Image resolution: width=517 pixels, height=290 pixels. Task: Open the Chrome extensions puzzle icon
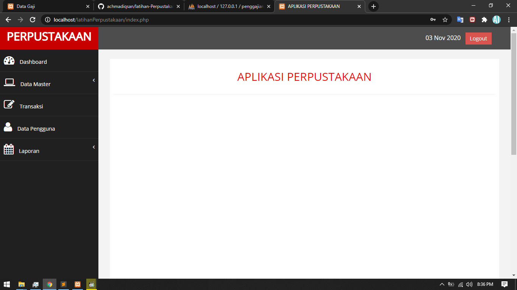point(484,20)
